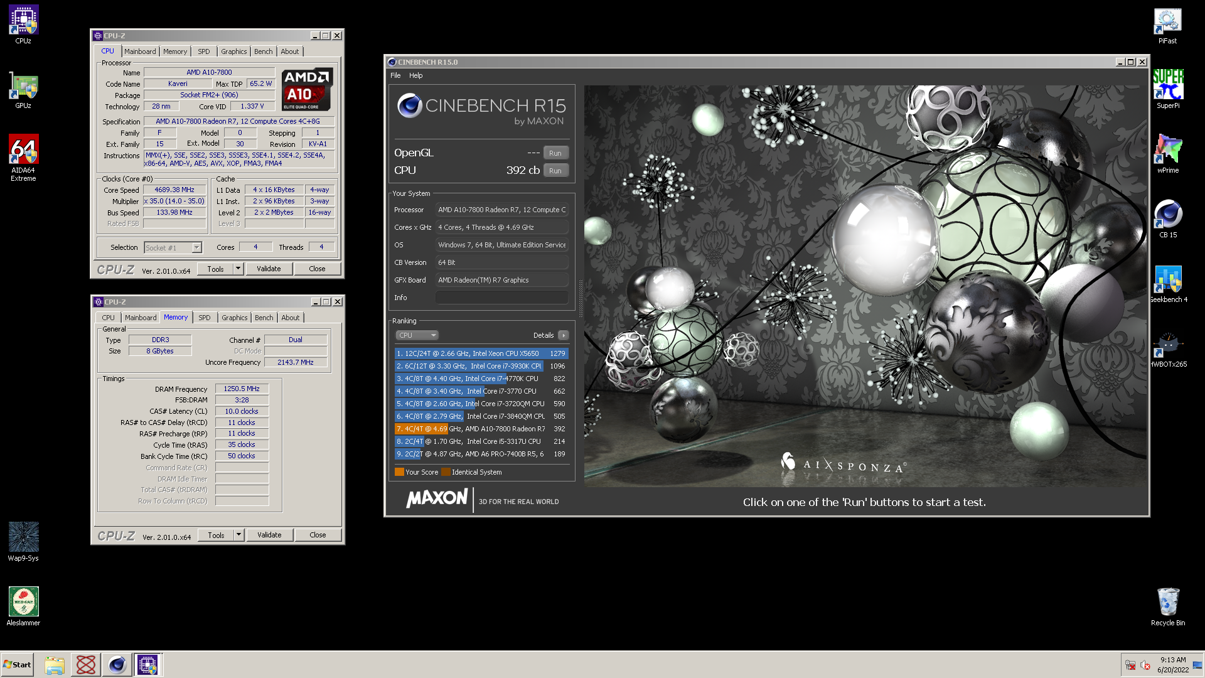Open Windows Explorer from taskbar
Viewport: 1205px width, 678px height.
coord(55,665)
